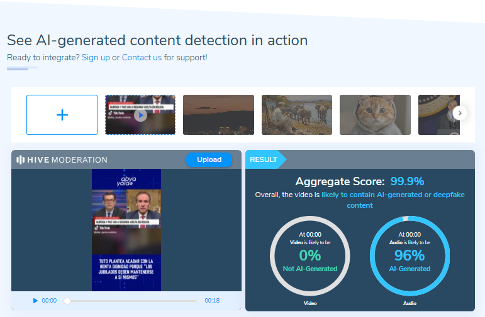485x317 pixels.
Task: Select the orange cat thumbnail
Action: click(x=375, y=115)
